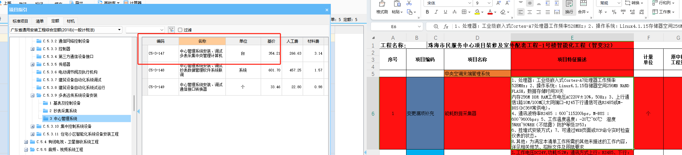
Task: Click the formula bar text input
Action: [567, 26]
